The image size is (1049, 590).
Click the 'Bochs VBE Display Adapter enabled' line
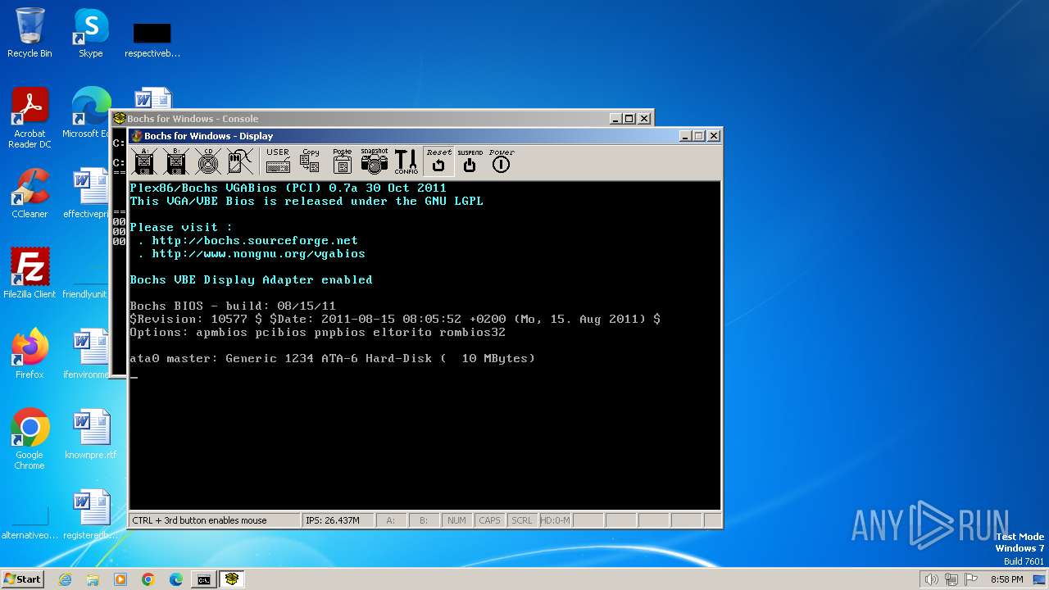pos(251,280)
